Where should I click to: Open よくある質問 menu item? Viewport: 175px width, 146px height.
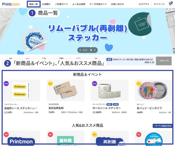click(x=79, y=4)
